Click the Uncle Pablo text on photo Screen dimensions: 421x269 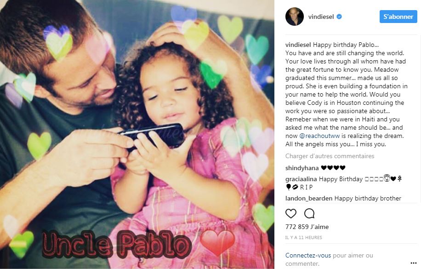pos(116,244)
